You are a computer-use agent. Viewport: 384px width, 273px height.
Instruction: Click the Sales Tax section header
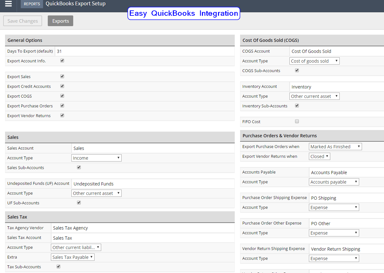120,217
